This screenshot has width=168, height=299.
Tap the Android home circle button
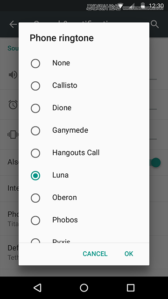point(84,288)
